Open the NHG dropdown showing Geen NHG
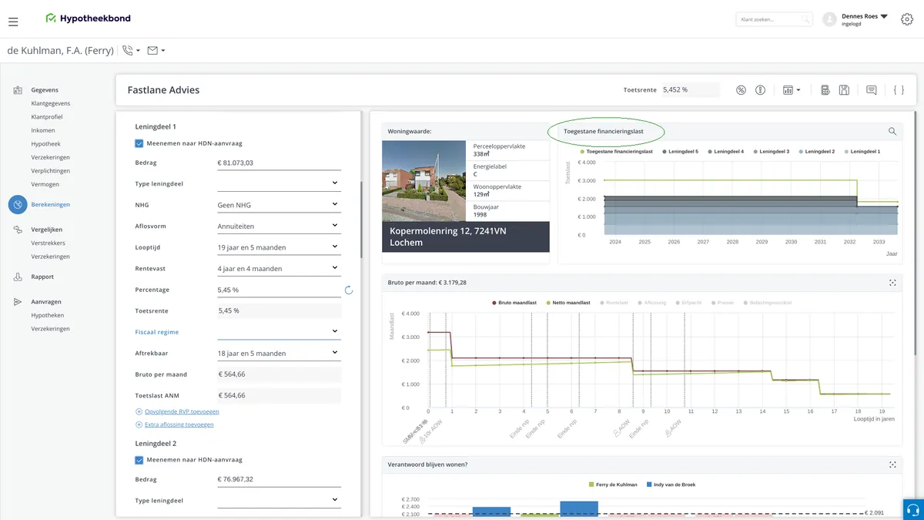924x520 pixels. (279, 205)
